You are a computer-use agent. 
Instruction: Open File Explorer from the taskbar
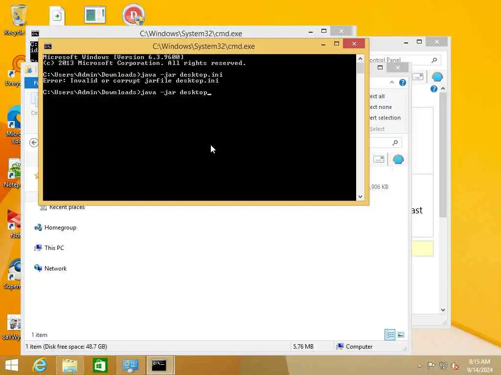(69, 365)
